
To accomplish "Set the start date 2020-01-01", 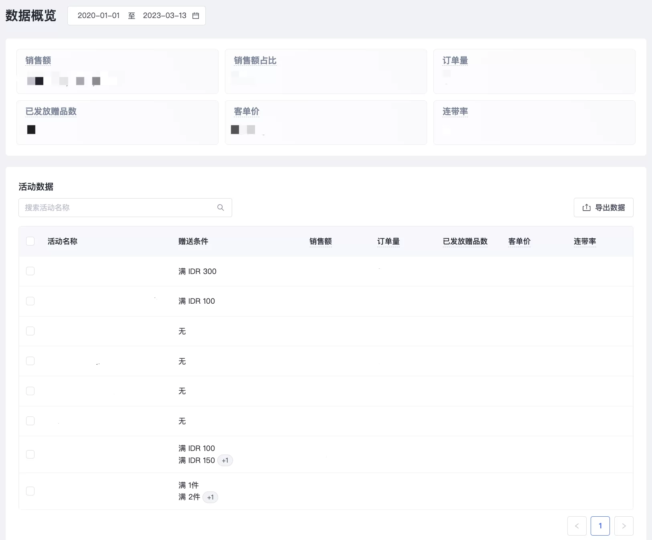I will pyautogui.click(x=99, y=16).
